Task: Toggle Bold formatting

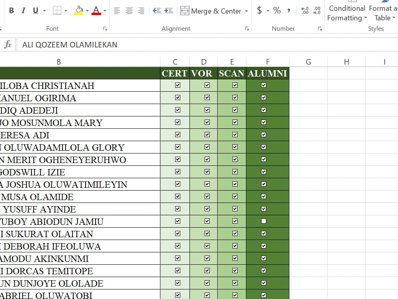Action: click(x=12, y=11)
